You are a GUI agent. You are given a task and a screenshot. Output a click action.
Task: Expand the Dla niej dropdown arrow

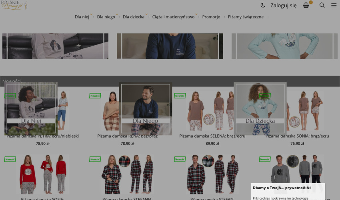pos(91,15)
